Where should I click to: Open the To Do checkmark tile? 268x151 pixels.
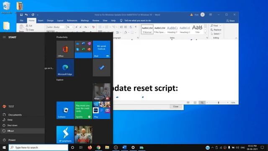(101, 68)
